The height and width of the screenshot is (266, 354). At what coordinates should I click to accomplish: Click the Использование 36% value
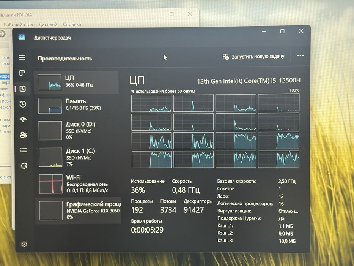138,190
